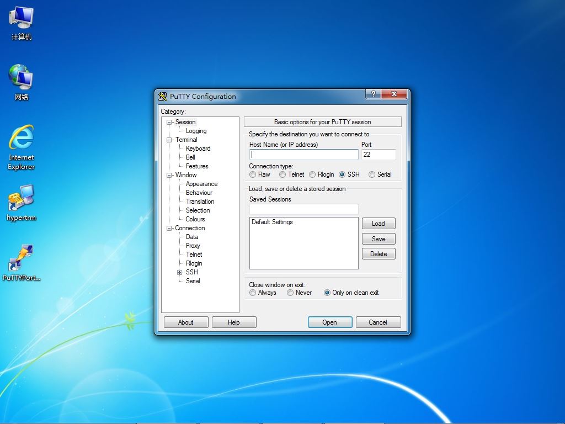Click the context help question mark button

[x=374, y=94]
